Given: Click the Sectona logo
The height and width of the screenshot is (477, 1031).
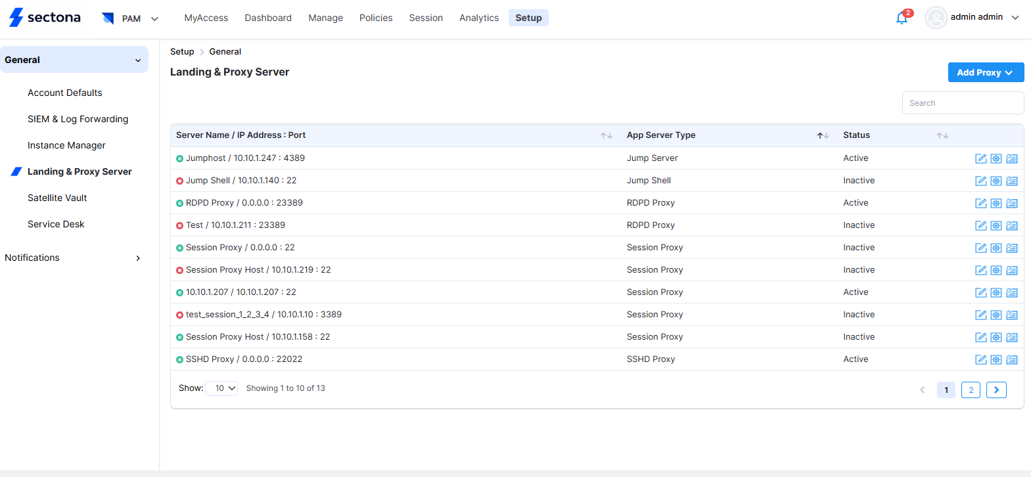Looking at the screenshot, I should coord(45,18).
